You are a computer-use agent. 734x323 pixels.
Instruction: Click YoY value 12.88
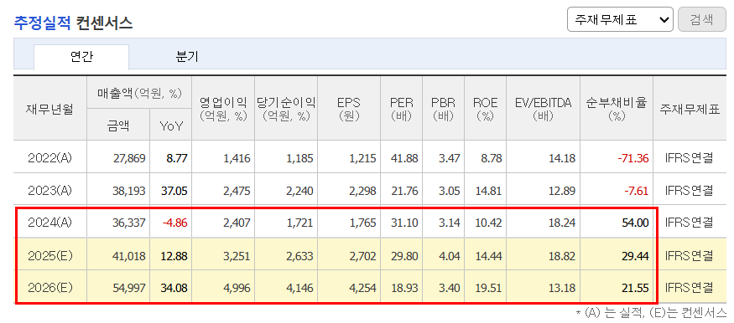pos(175,256)
